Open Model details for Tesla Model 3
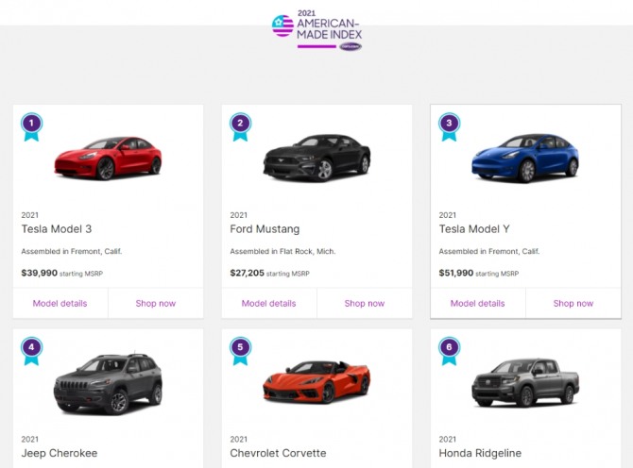Screen dimensions: 633x468 [x=60, y=304]
